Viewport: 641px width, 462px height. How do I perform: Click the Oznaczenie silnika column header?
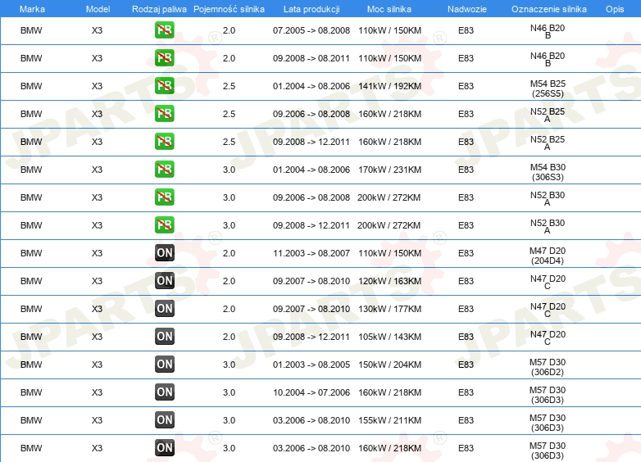point(548,9)
